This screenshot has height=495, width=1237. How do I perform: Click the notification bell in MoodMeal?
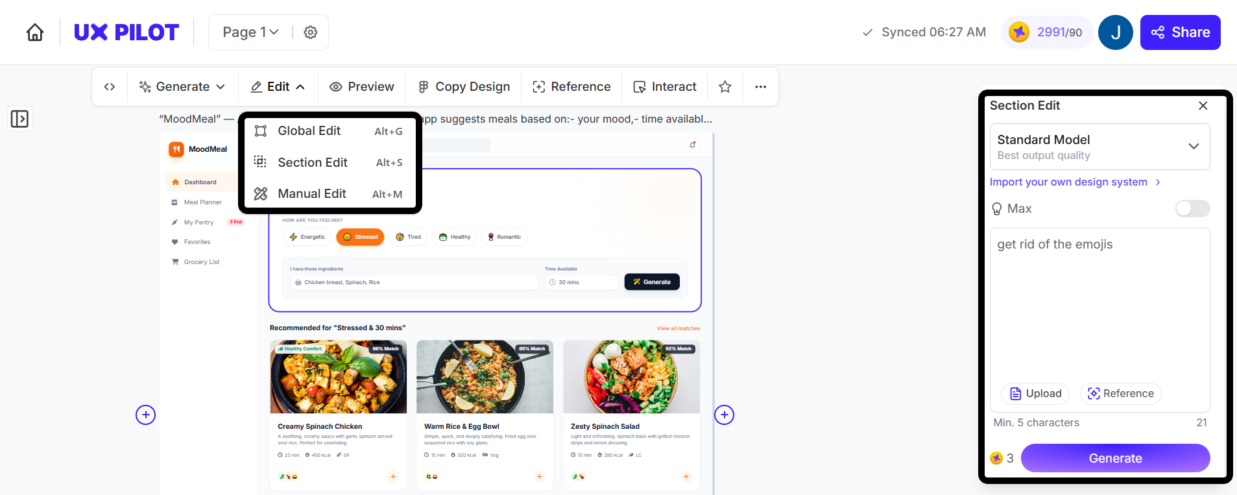pyautogui.click(x=693, y=145)
